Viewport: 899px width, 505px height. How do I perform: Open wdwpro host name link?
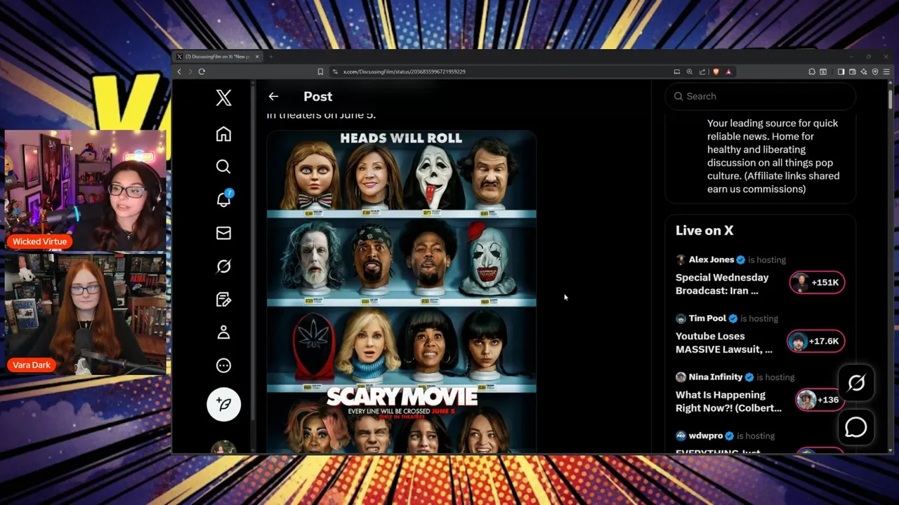[x=705, y=436]
